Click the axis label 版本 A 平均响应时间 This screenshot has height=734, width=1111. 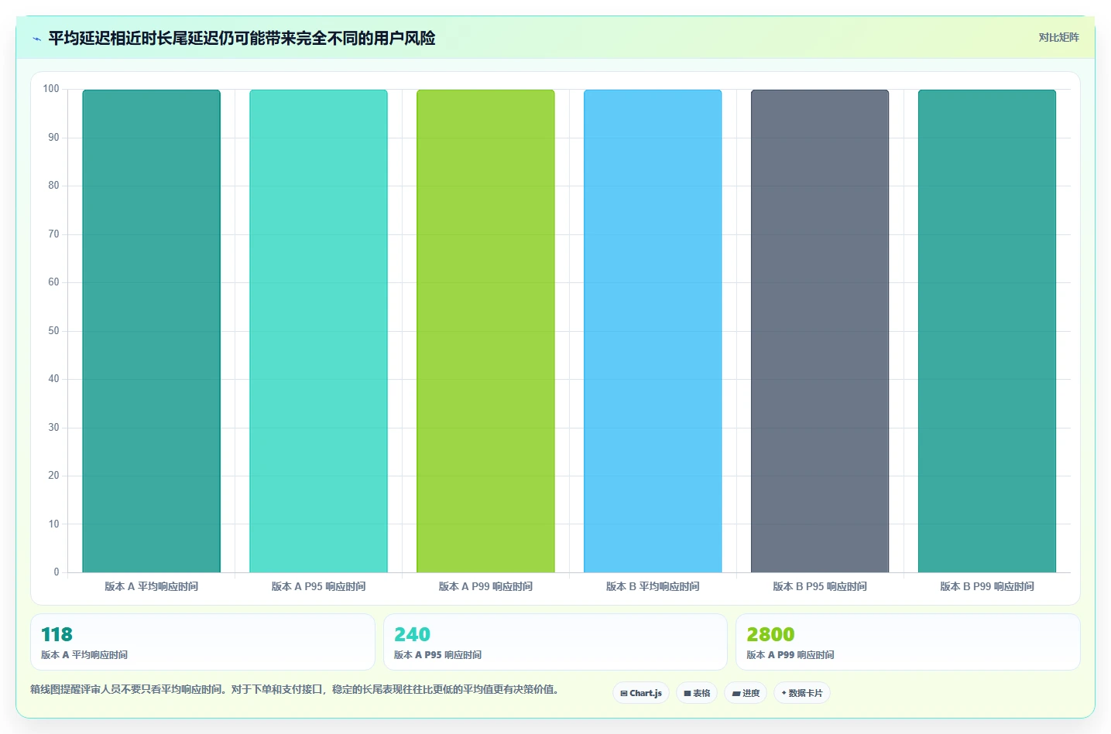152,586
